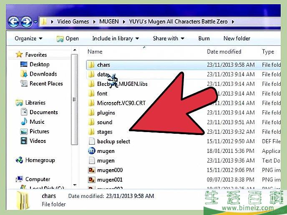The image size is (287, 215).
Task: Select the Elecbyte.MUGEN.libs folder name
Action: 122,84
